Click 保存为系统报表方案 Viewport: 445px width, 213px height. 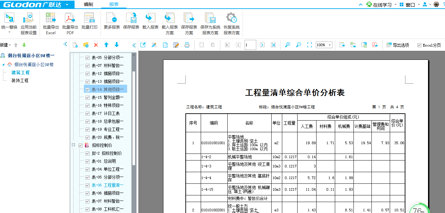[x=210, y=24]
